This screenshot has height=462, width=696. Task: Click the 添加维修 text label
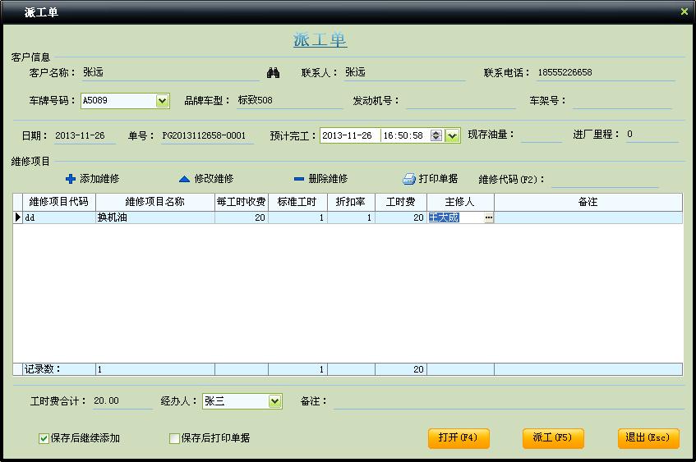point(99,179)
